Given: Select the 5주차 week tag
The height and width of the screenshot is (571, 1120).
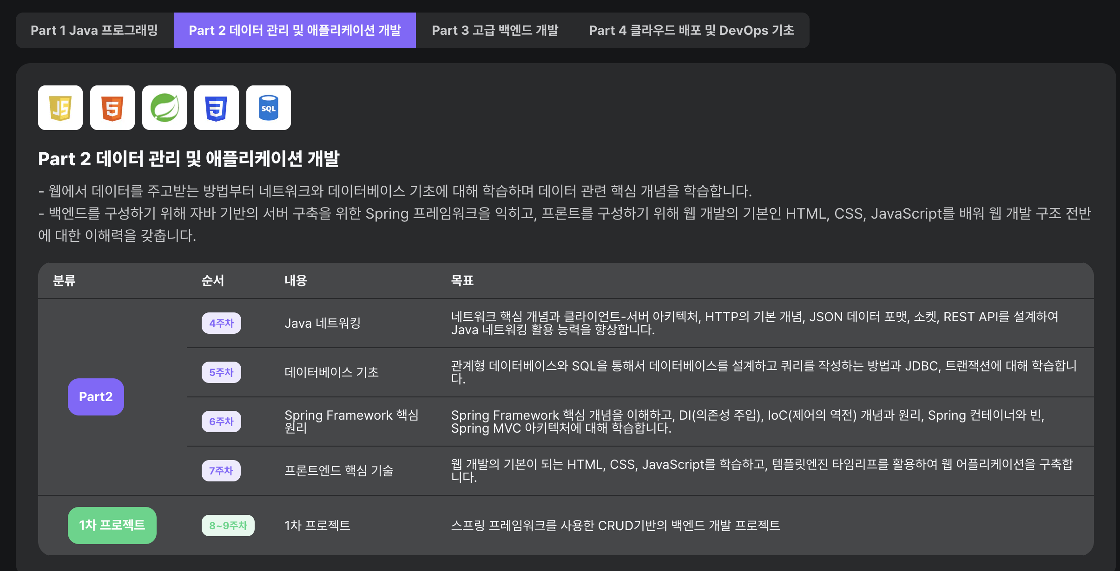Looking at the screenshot, I should pos(221,372).
